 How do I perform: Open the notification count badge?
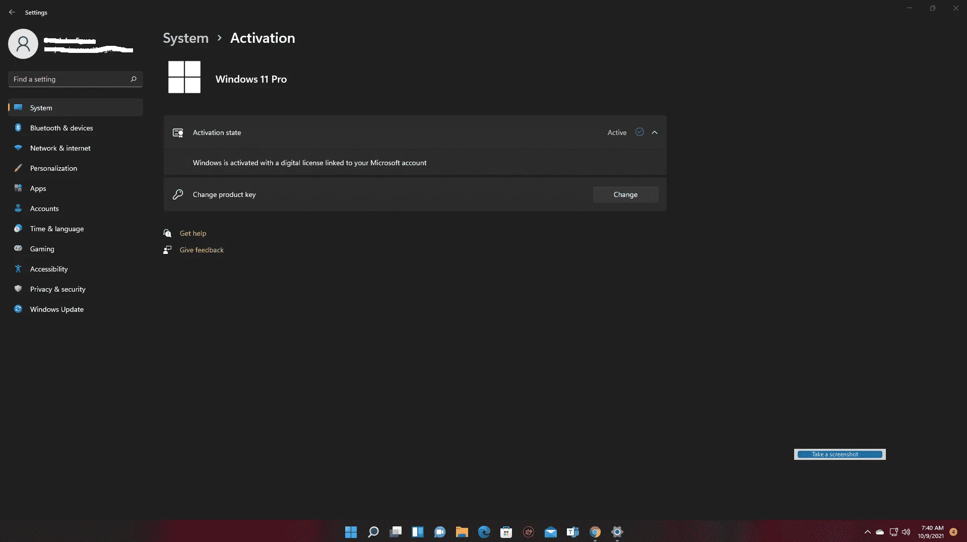tap(953, 532)
